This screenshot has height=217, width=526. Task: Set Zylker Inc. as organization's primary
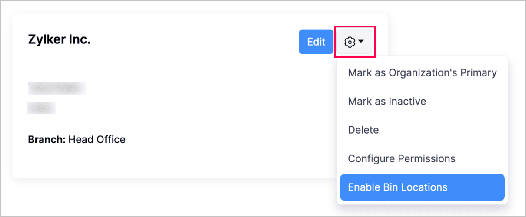point(422,72)
